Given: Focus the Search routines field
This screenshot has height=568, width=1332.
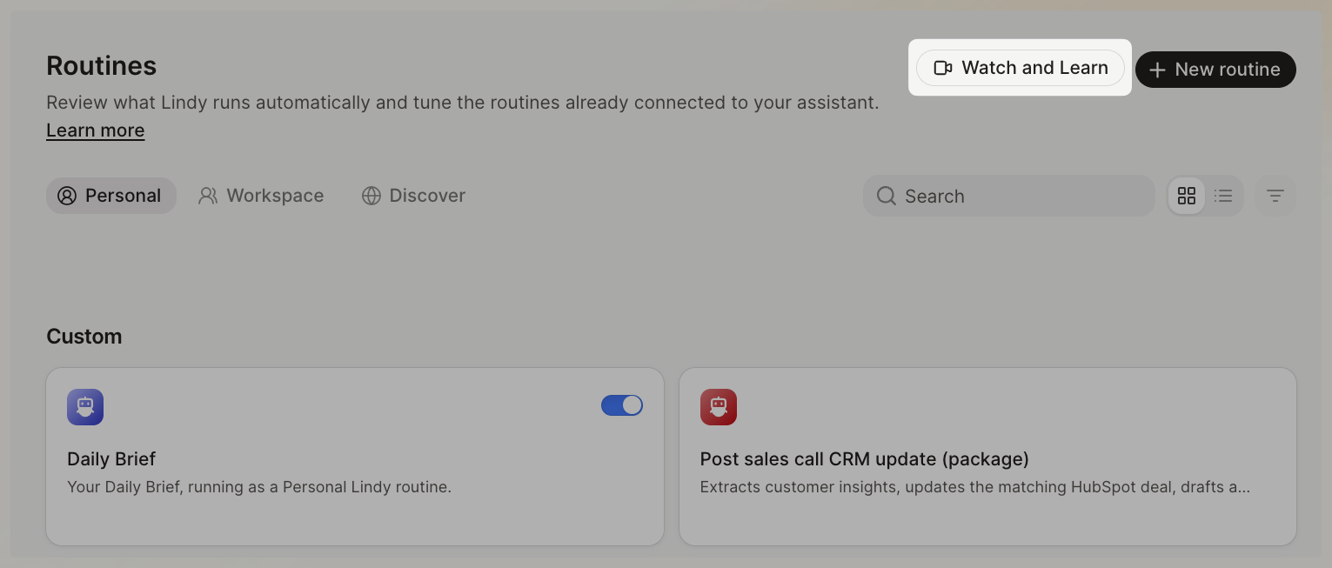Looking at the screenshot, I should click(x=1009, y=196).
